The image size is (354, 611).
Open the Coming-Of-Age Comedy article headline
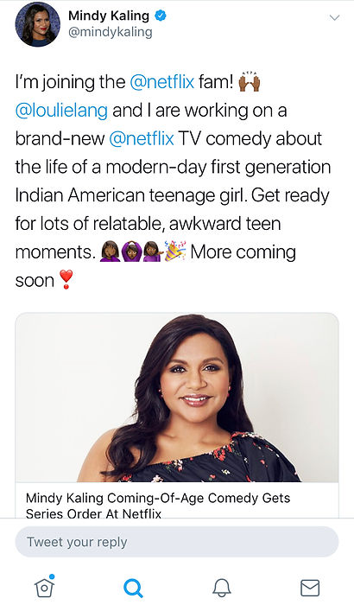(x=158, y=506)
